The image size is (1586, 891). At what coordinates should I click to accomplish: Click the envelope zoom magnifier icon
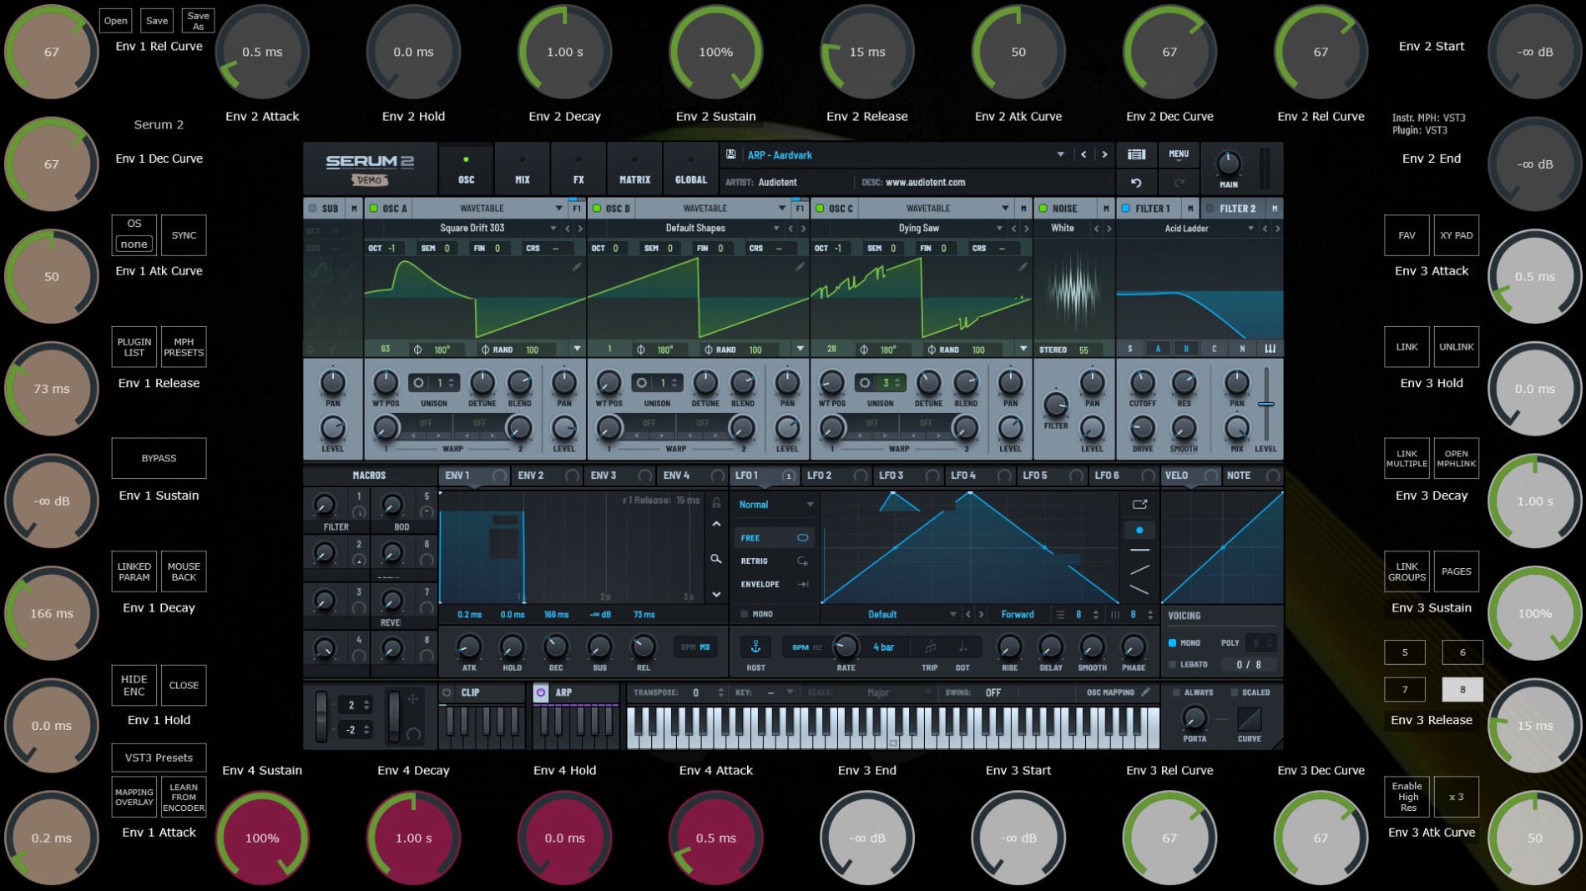pyautogui.click(x=716, y=559)
